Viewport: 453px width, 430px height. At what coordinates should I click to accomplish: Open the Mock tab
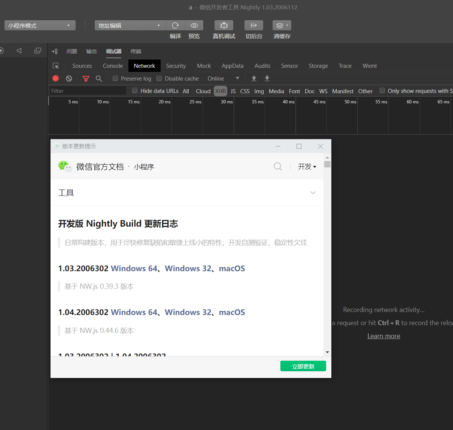(x=204, y=66)
